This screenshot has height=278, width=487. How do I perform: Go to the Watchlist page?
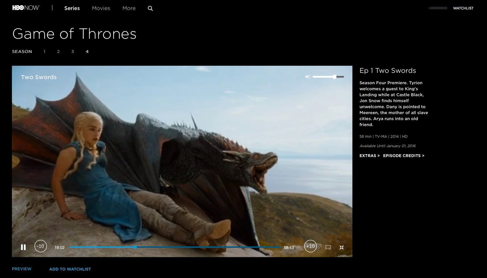463,8
